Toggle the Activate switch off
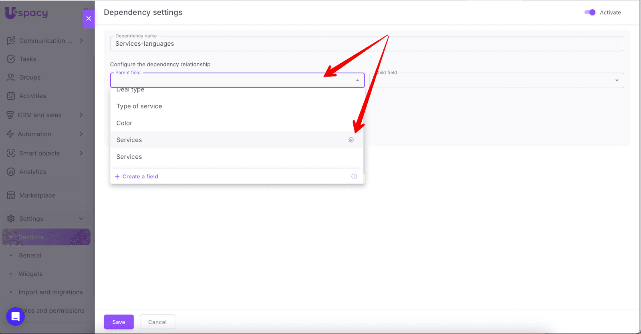The image size is (641, 334). click(590, 12)
